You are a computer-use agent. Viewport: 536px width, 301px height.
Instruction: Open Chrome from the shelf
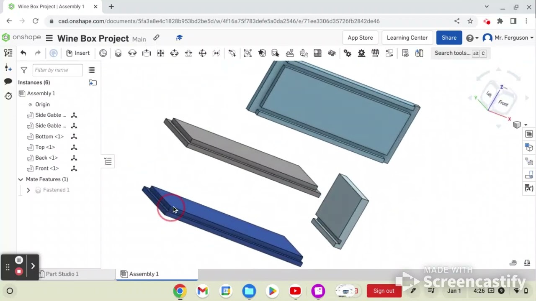coord(180,291)
